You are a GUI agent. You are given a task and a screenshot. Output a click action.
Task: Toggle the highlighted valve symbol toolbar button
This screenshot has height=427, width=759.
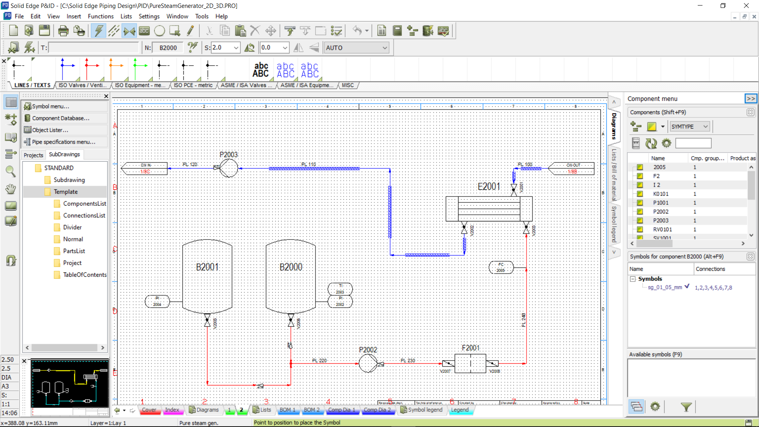point(129,31)
